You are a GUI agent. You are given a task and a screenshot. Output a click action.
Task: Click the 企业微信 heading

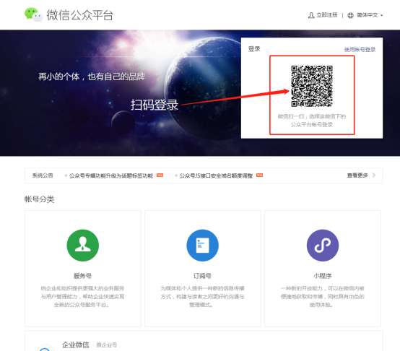(x=76, y=345)
